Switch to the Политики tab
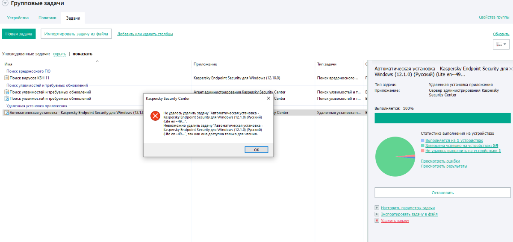This screenshot has width=513, height=242. pyautogui.click(x=47, y=18)
